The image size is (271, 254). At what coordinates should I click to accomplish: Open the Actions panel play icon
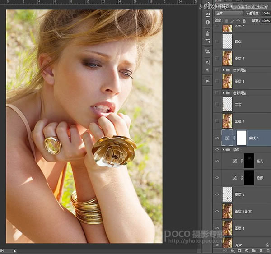(x=207, y=81)
